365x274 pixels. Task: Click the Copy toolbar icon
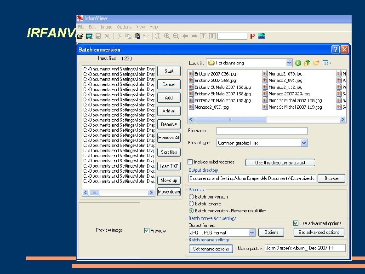click(128, 36)
